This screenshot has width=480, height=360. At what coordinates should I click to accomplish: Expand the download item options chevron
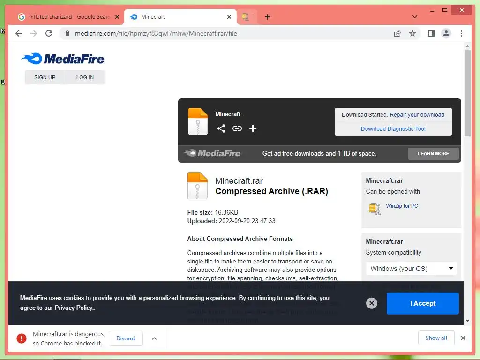tap(154, 338)
